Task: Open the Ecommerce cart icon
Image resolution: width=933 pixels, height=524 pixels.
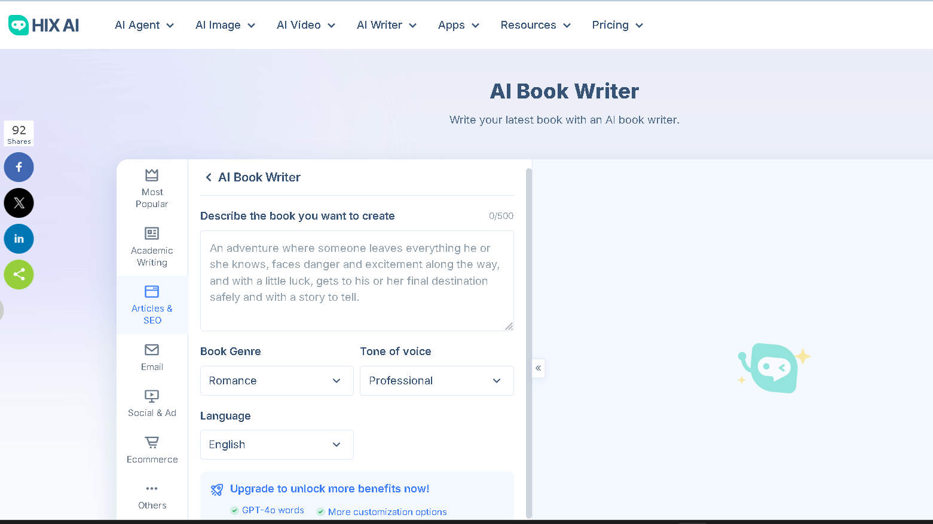Action: pos(151,443)
